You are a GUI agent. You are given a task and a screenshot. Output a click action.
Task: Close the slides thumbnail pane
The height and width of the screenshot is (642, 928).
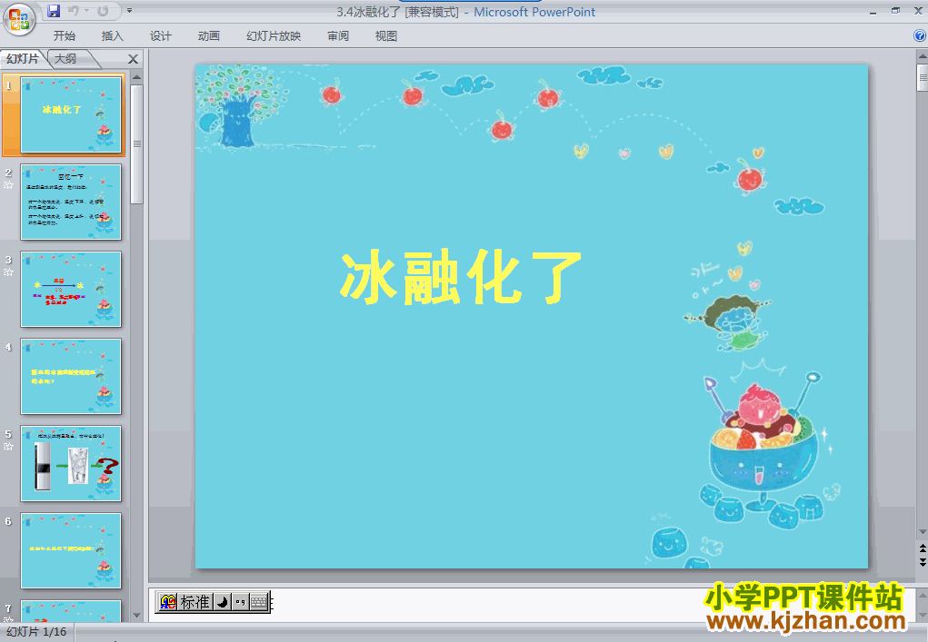click(134, 59)
